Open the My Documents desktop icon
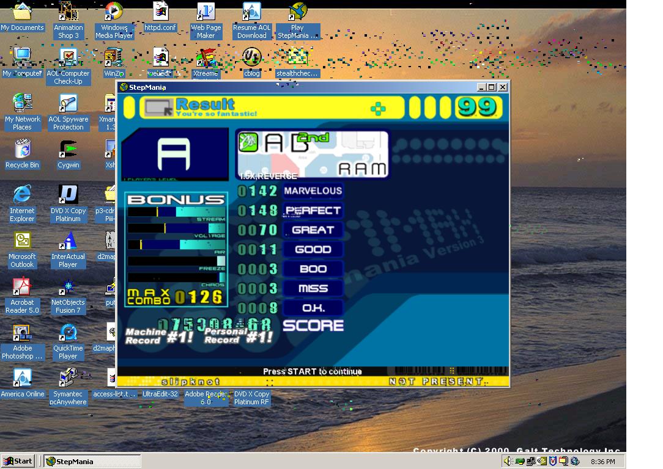 [x=22, y=17]
